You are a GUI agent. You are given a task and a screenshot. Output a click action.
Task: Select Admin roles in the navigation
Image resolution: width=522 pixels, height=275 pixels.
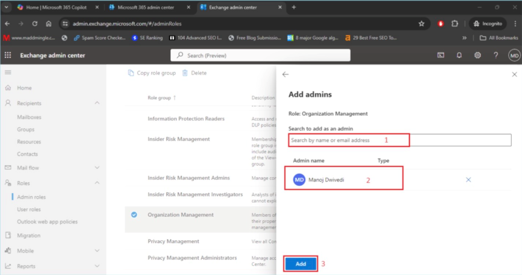[x=32, y=197]
